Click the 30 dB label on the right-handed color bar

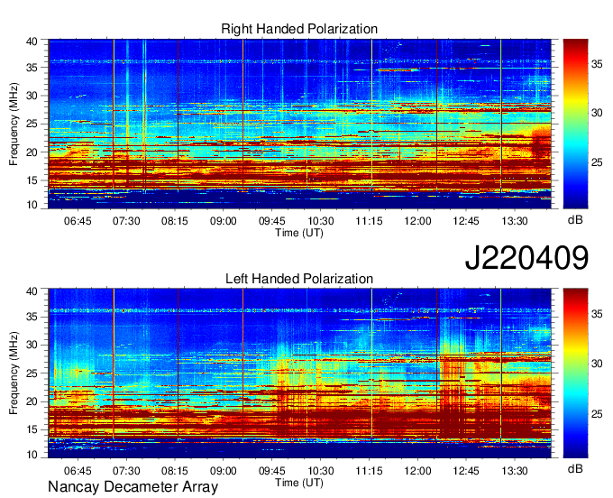[597, 114]
